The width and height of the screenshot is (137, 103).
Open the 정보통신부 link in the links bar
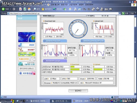tap(55, 5)
